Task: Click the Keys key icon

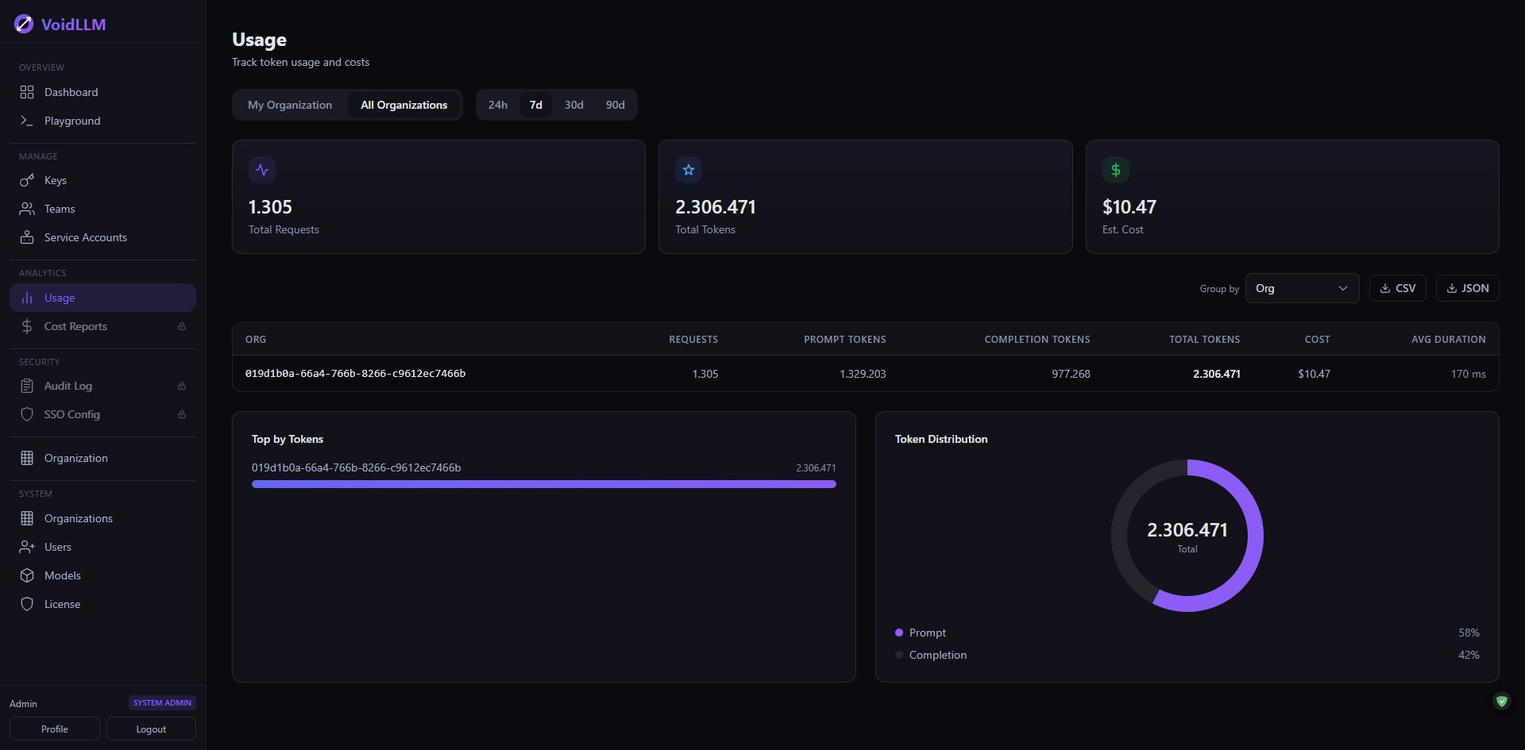Action: click(27, 180)
